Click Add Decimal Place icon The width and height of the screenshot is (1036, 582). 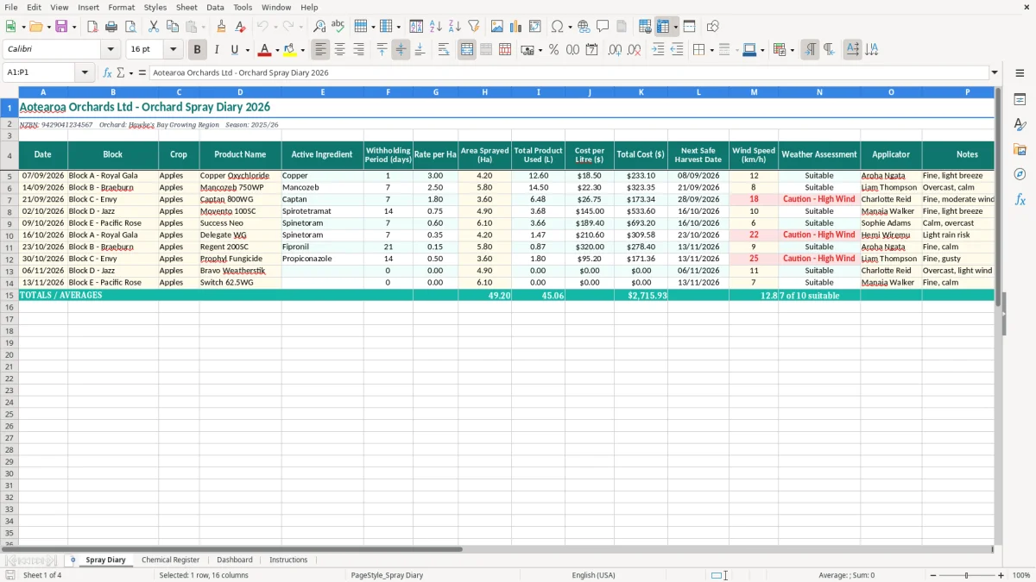(615, 50)
